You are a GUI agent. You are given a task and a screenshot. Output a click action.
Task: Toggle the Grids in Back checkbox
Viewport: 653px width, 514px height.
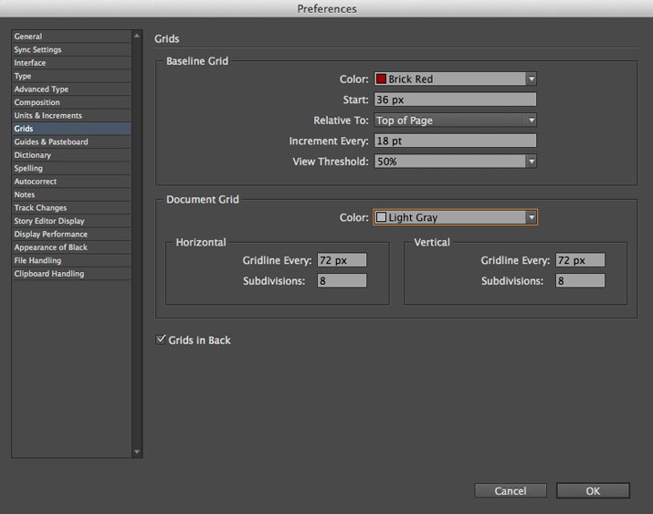pos(161,340)
